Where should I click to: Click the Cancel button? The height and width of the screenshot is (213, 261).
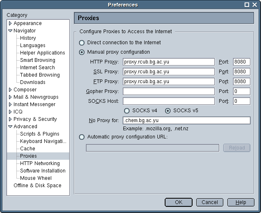pos(209,202)
